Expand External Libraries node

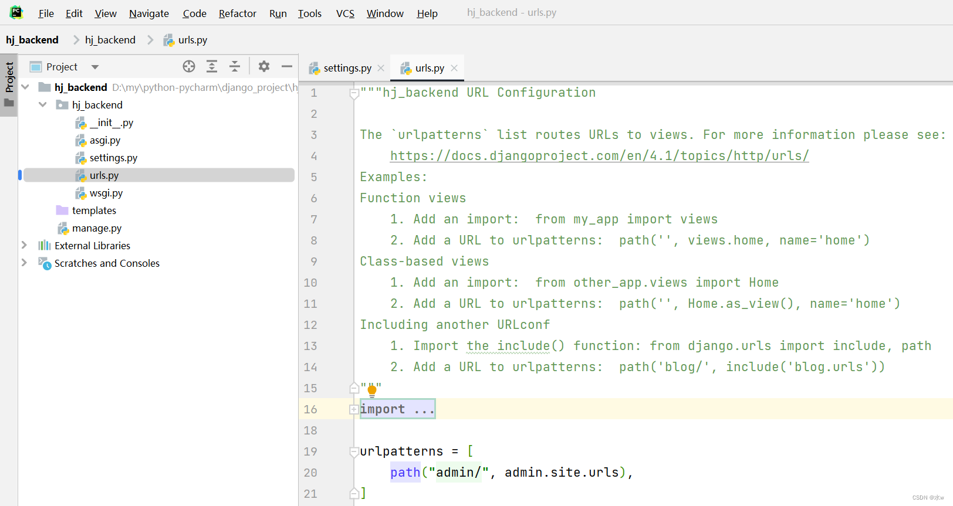pos(25,245)
